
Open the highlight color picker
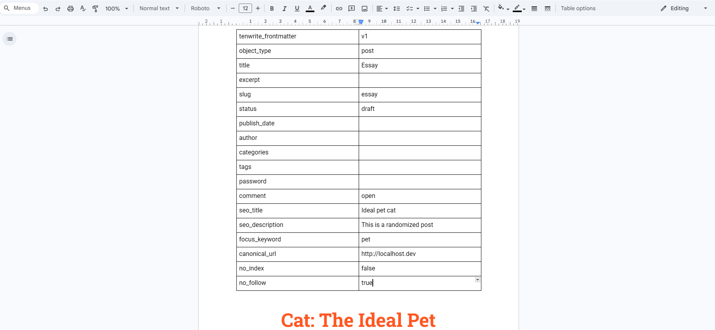click(323, 8)
